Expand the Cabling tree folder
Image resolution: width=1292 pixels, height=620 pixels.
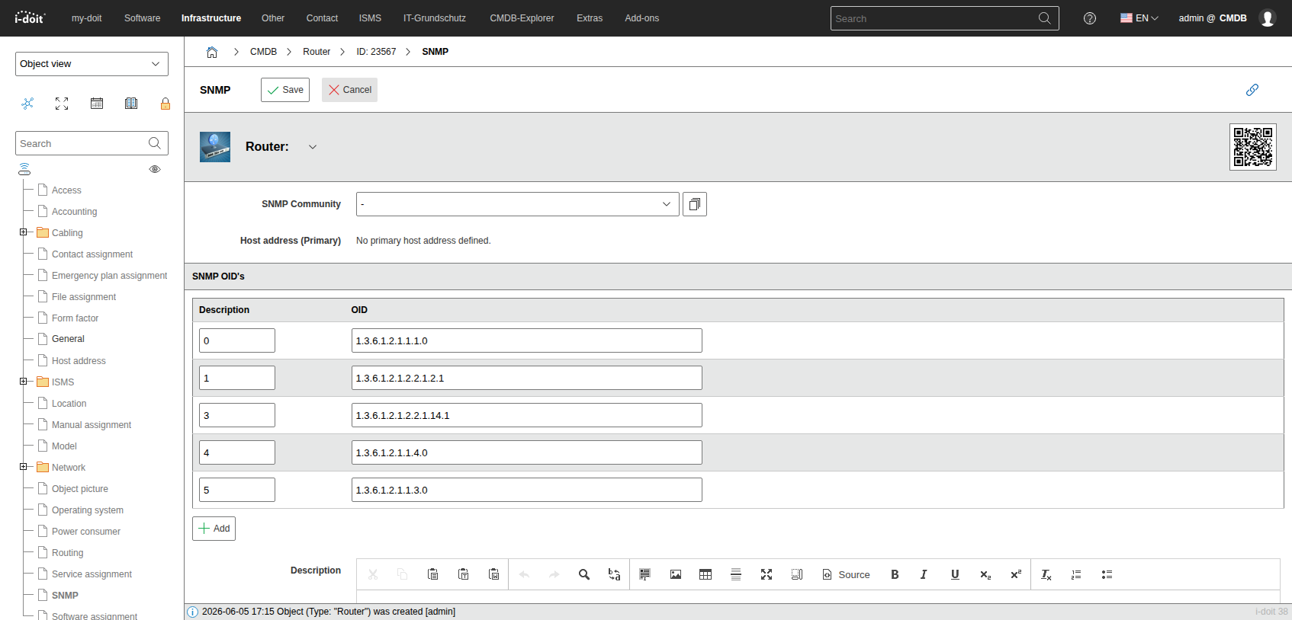pyautogui.click(x=24, y=232)
